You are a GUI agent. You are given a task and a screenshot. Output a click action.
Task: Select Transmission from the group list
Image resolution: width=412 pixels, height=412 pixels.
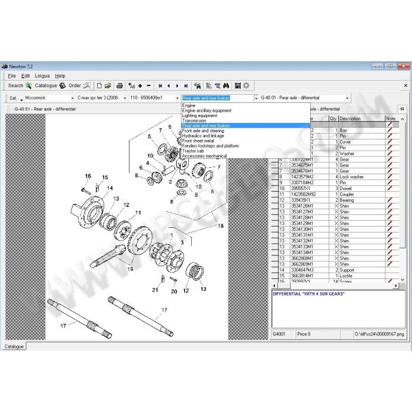coord(245,121)
